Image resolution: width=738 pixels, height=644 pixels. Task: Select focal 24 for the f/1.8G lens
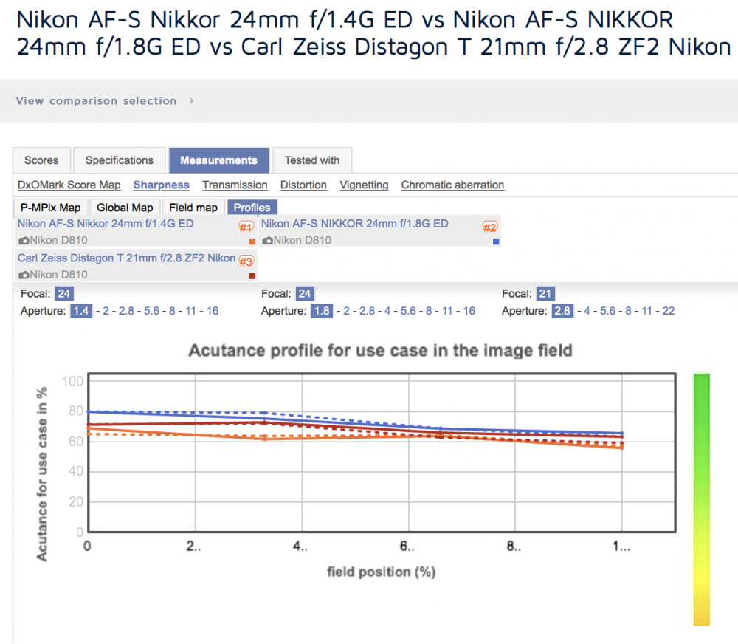tap(305, 294)
